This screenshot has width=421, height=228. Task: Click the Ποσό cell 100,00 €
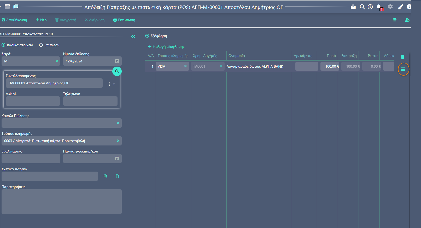pos(330,66)
